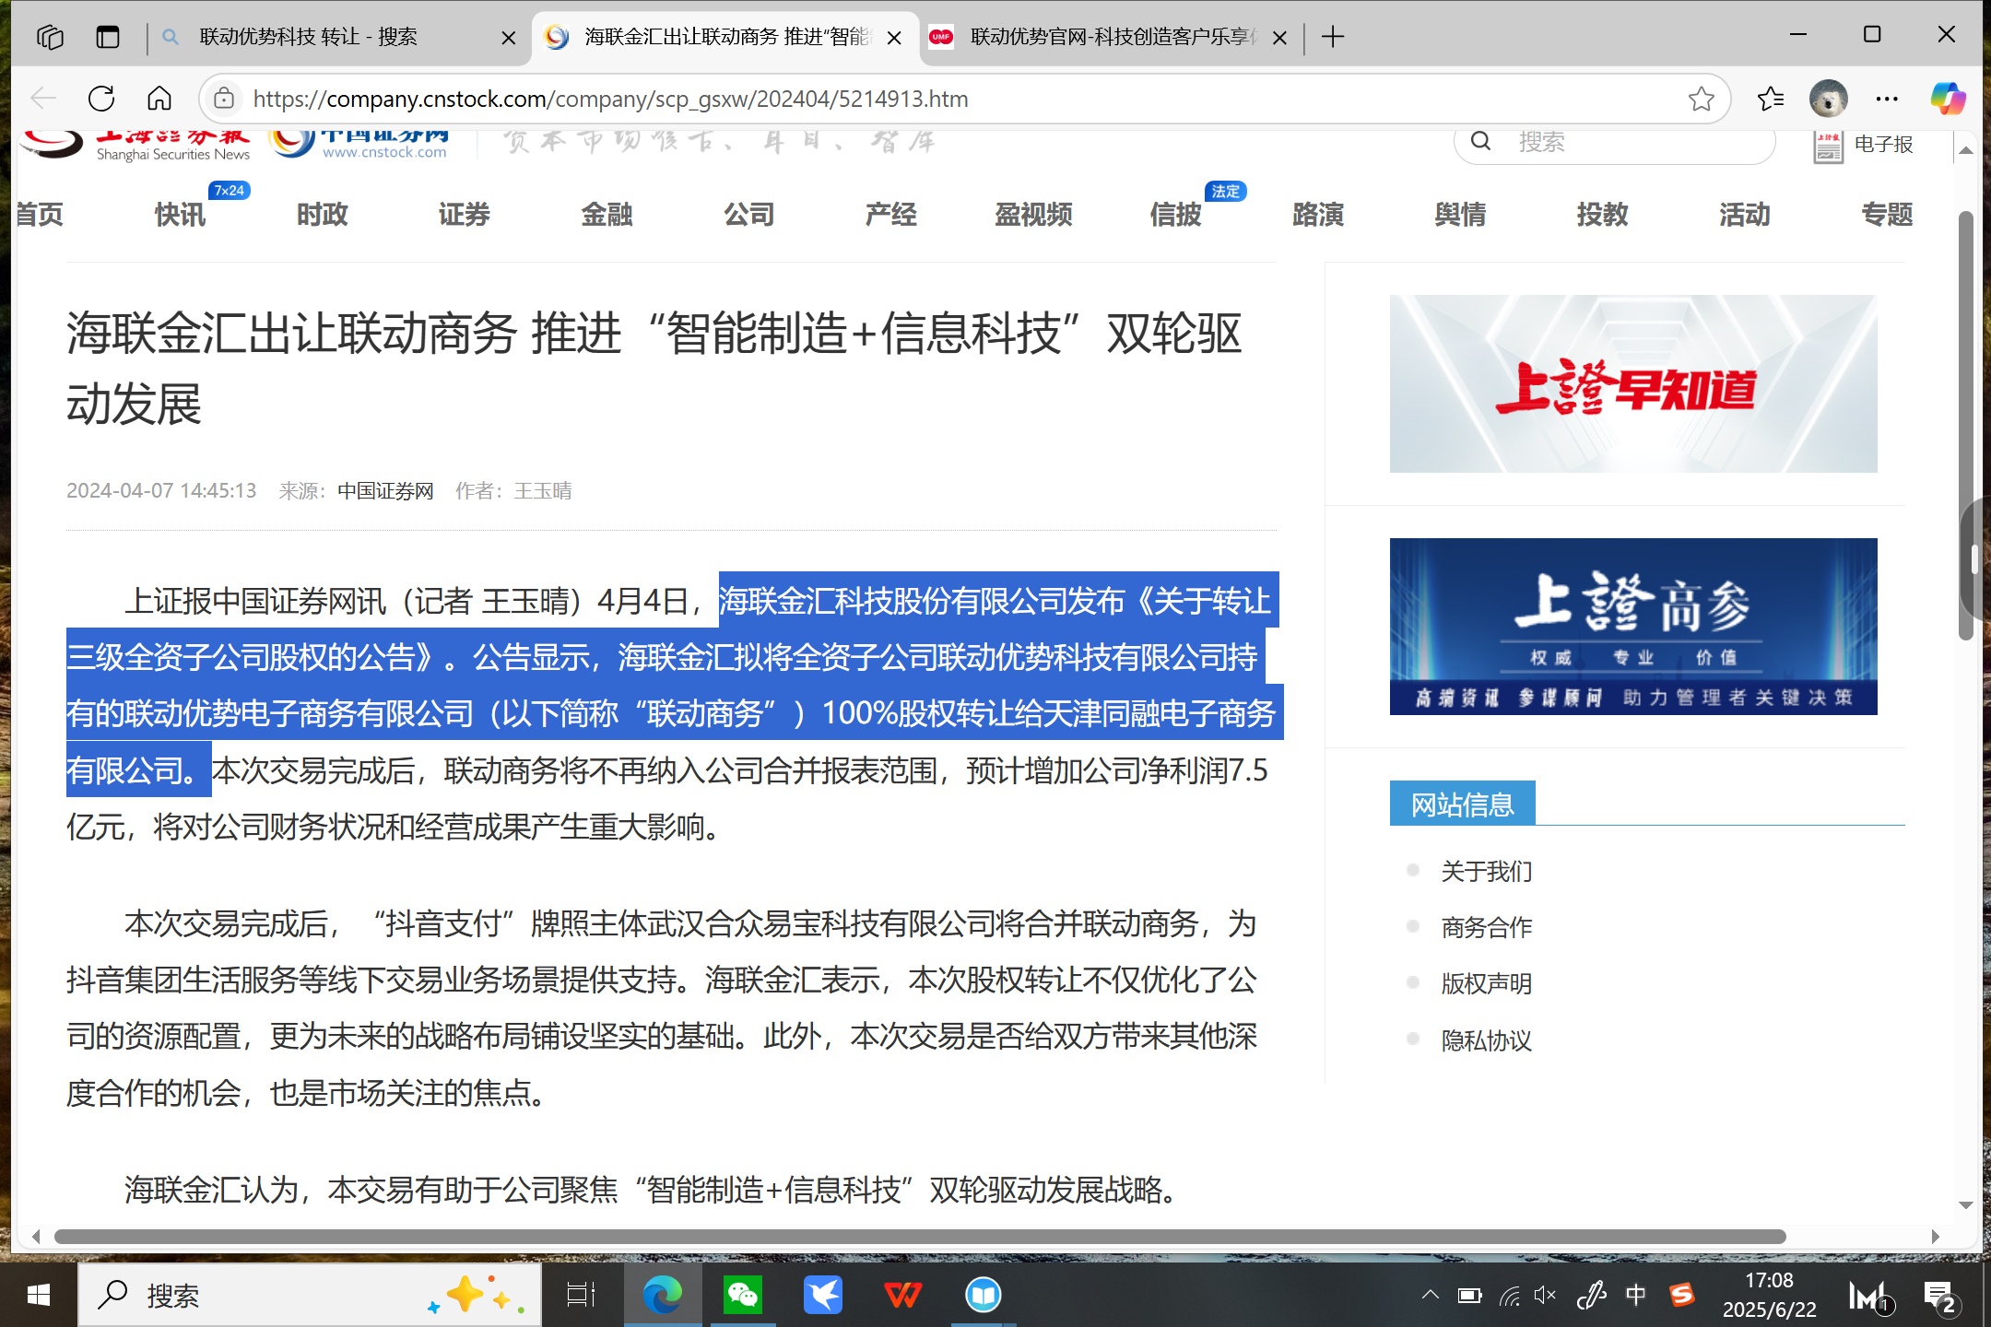Open the 隐私协议 link
The image size is (1991, 1327).
1487,1040
